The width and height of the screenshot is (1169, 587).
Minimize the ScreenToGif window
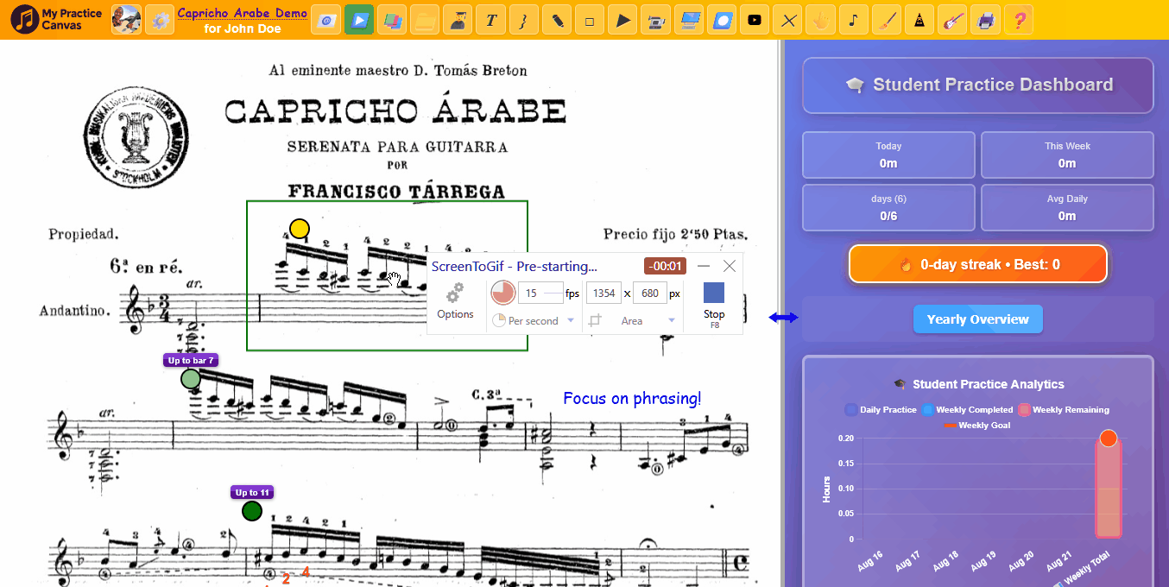tap(704, 266)
